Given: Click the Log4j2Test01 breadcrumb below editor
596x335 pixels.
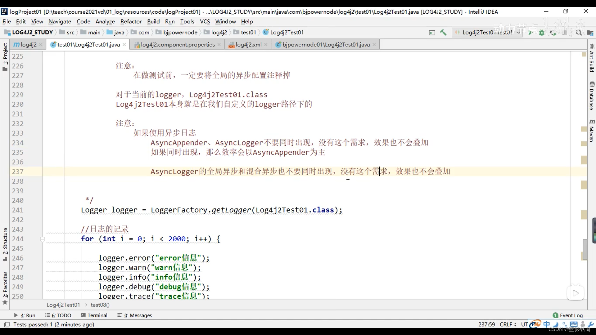Looking at the screenshot, I should [x=63, y=305].
